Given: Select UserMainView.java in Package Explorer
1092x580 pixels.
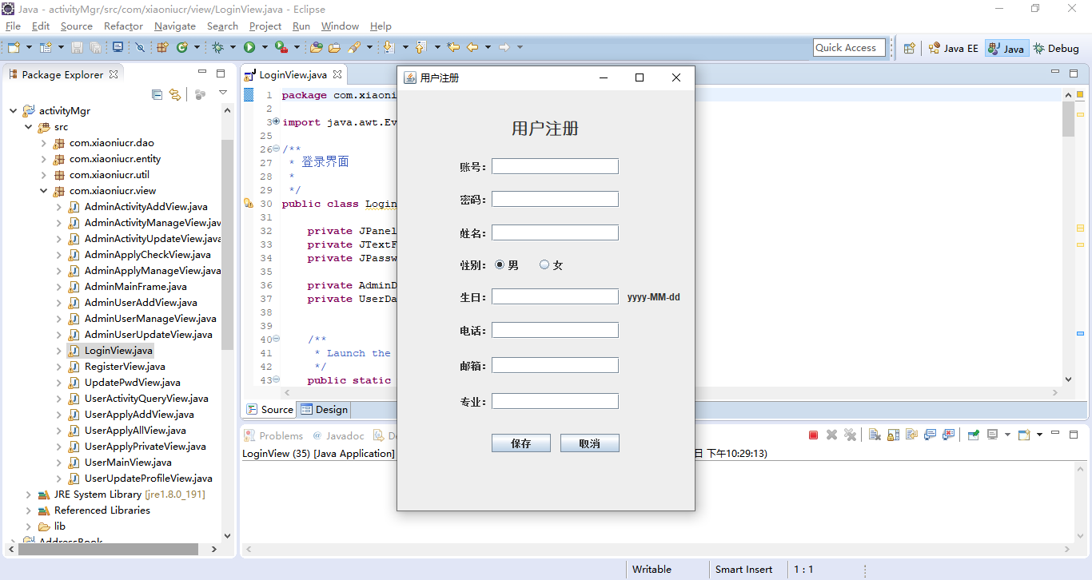Looking at the screenshot, I should 128,463.
